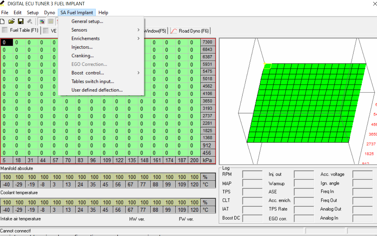Screen dimensions: 377x236
Task: Expand the Sensors submenu
Action: [101, 30]
